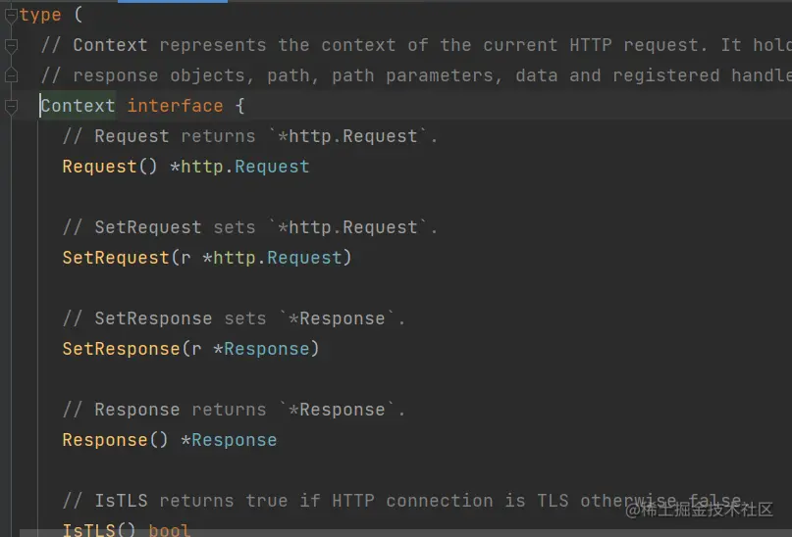
Task: Click the bool return type
Action: tap(170, 530)
